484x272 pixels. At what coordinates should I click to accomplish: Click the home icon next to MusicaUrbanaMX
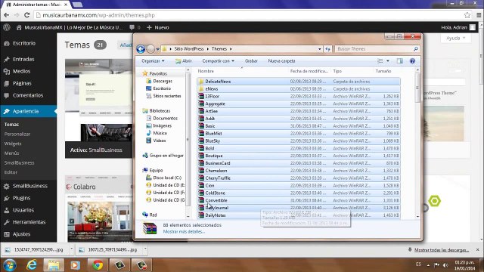point(19,27)
